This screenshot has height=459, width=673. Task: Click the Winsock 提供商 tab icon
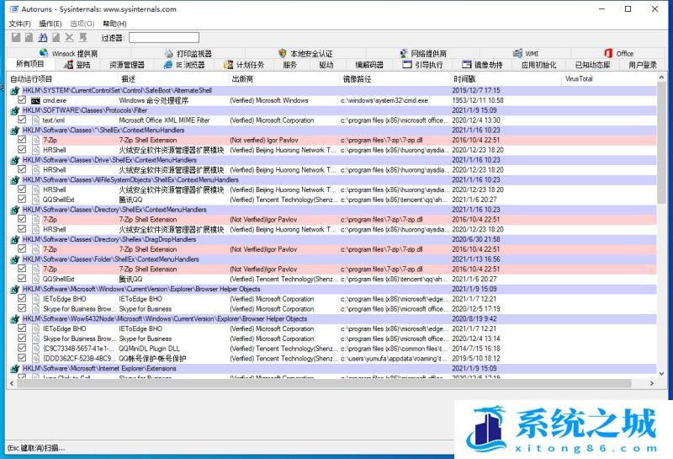coord(44,53)
